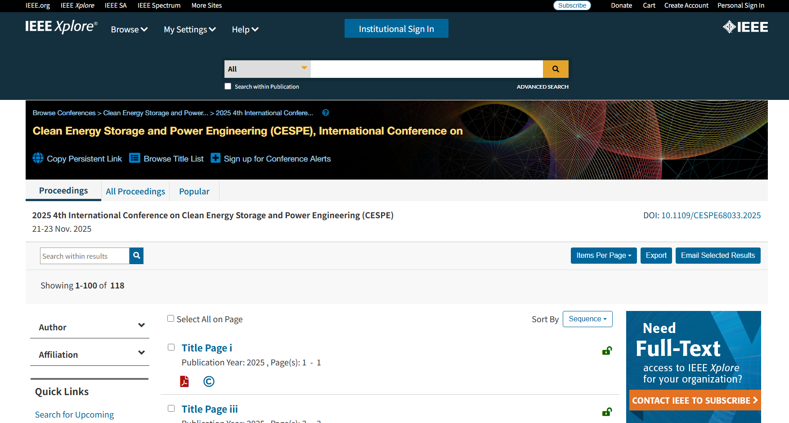
Task: Open the Browse dropdown menu
Action: 129,29
